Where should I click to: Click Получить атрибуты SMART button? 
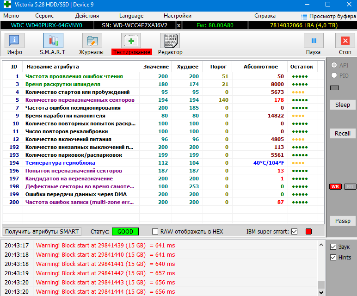tap(42, 232)
